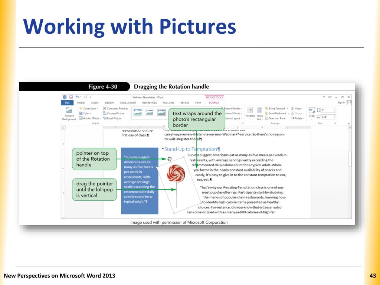The width and height of the screenshot is (380, 285).
Task: Open Ribbon Display Options
Action: [x=330, y=97]
